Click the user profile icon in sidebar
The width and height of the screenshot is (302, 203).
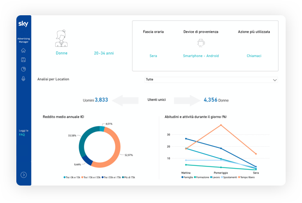click(23, 79)
